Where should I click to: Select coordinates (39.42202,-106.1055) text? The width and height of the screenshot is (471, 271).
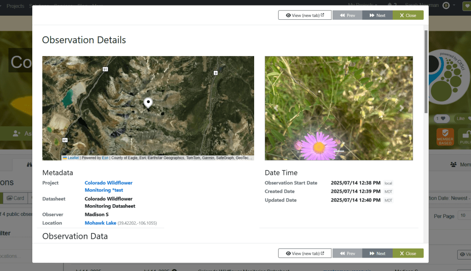tap(137, 223)
